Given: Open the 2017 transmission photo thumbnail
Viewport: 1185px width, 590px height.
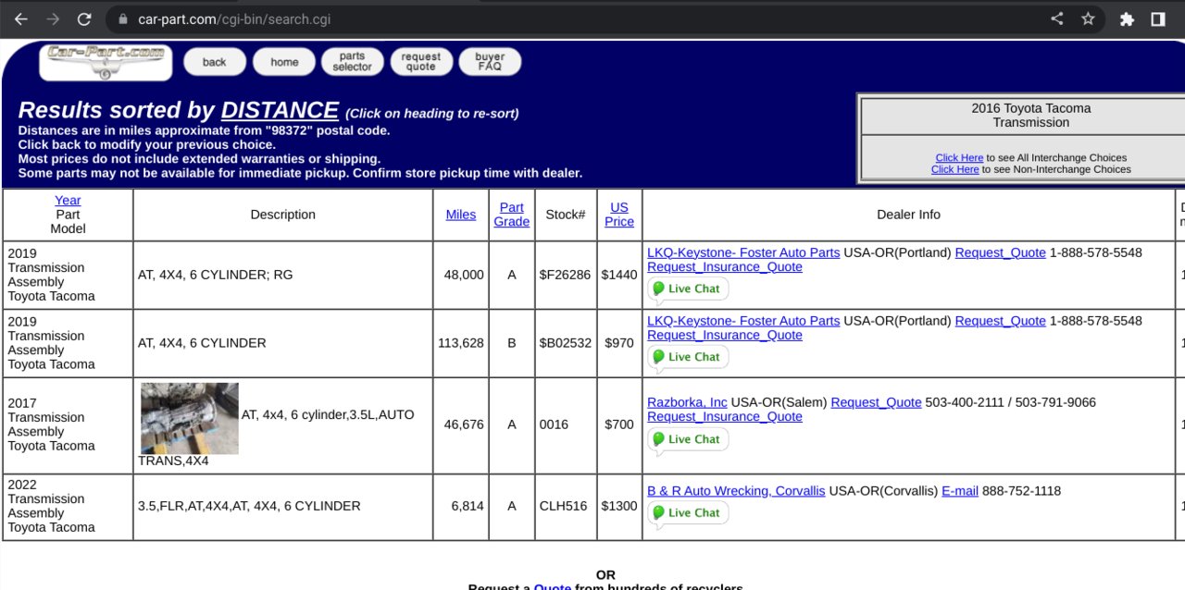Looking at the screenshot, I should tap(190, 419).
